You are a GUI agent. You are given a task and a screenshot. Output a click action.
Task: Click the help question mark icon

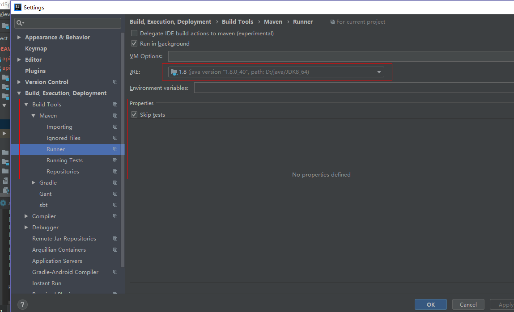22,304
